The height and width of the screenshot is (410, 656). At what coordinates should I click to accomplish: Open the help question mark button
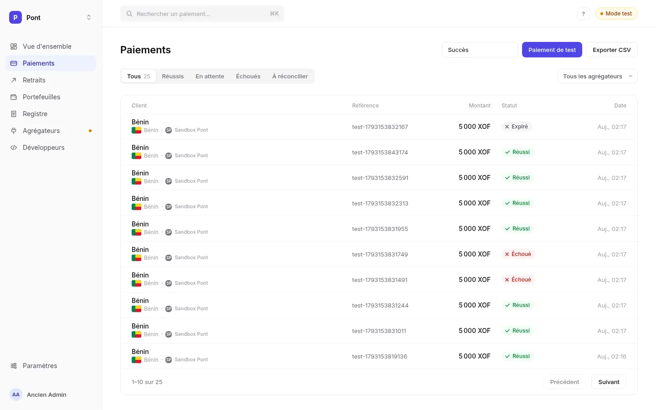583,14
